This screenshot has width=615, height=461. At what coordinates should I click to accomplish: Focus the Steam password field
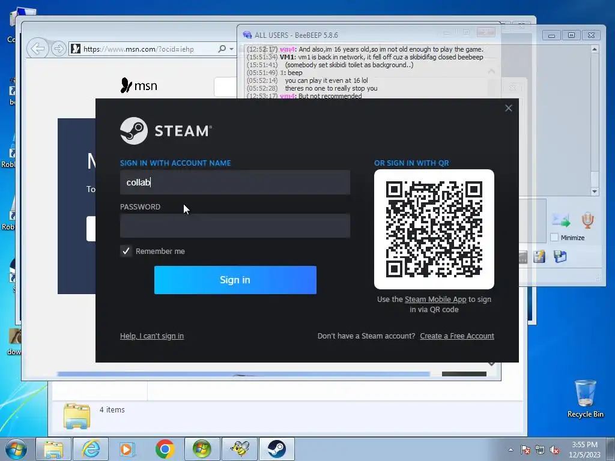coord(235,226)
